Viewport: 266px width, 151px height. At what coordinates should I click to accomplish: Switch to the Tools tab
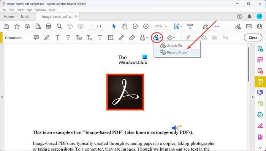click(x=25, y=17)
